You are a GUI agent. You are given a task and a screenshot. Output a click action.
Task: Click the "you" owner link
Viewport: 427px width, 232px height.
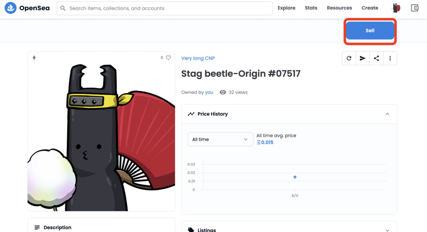pyautogui.click(x=209, y=92)
